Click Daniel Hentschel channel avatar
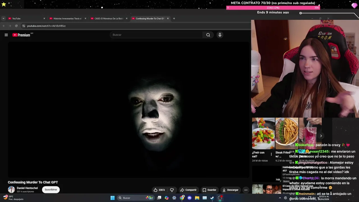The width and height of the screenshot is (359, 202). click(11, 190)
